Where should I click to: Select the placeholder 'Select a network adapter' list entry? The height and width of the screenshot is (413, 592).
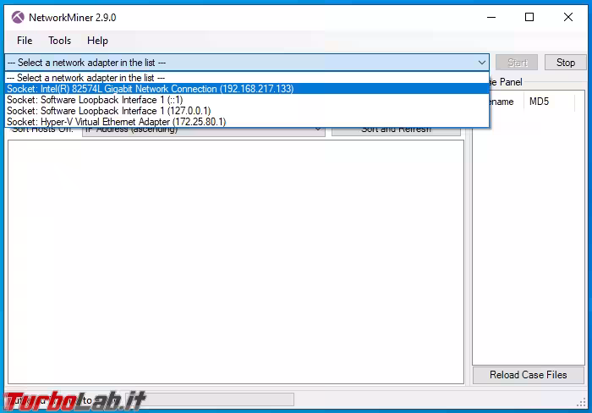click(x=247, y=78)
